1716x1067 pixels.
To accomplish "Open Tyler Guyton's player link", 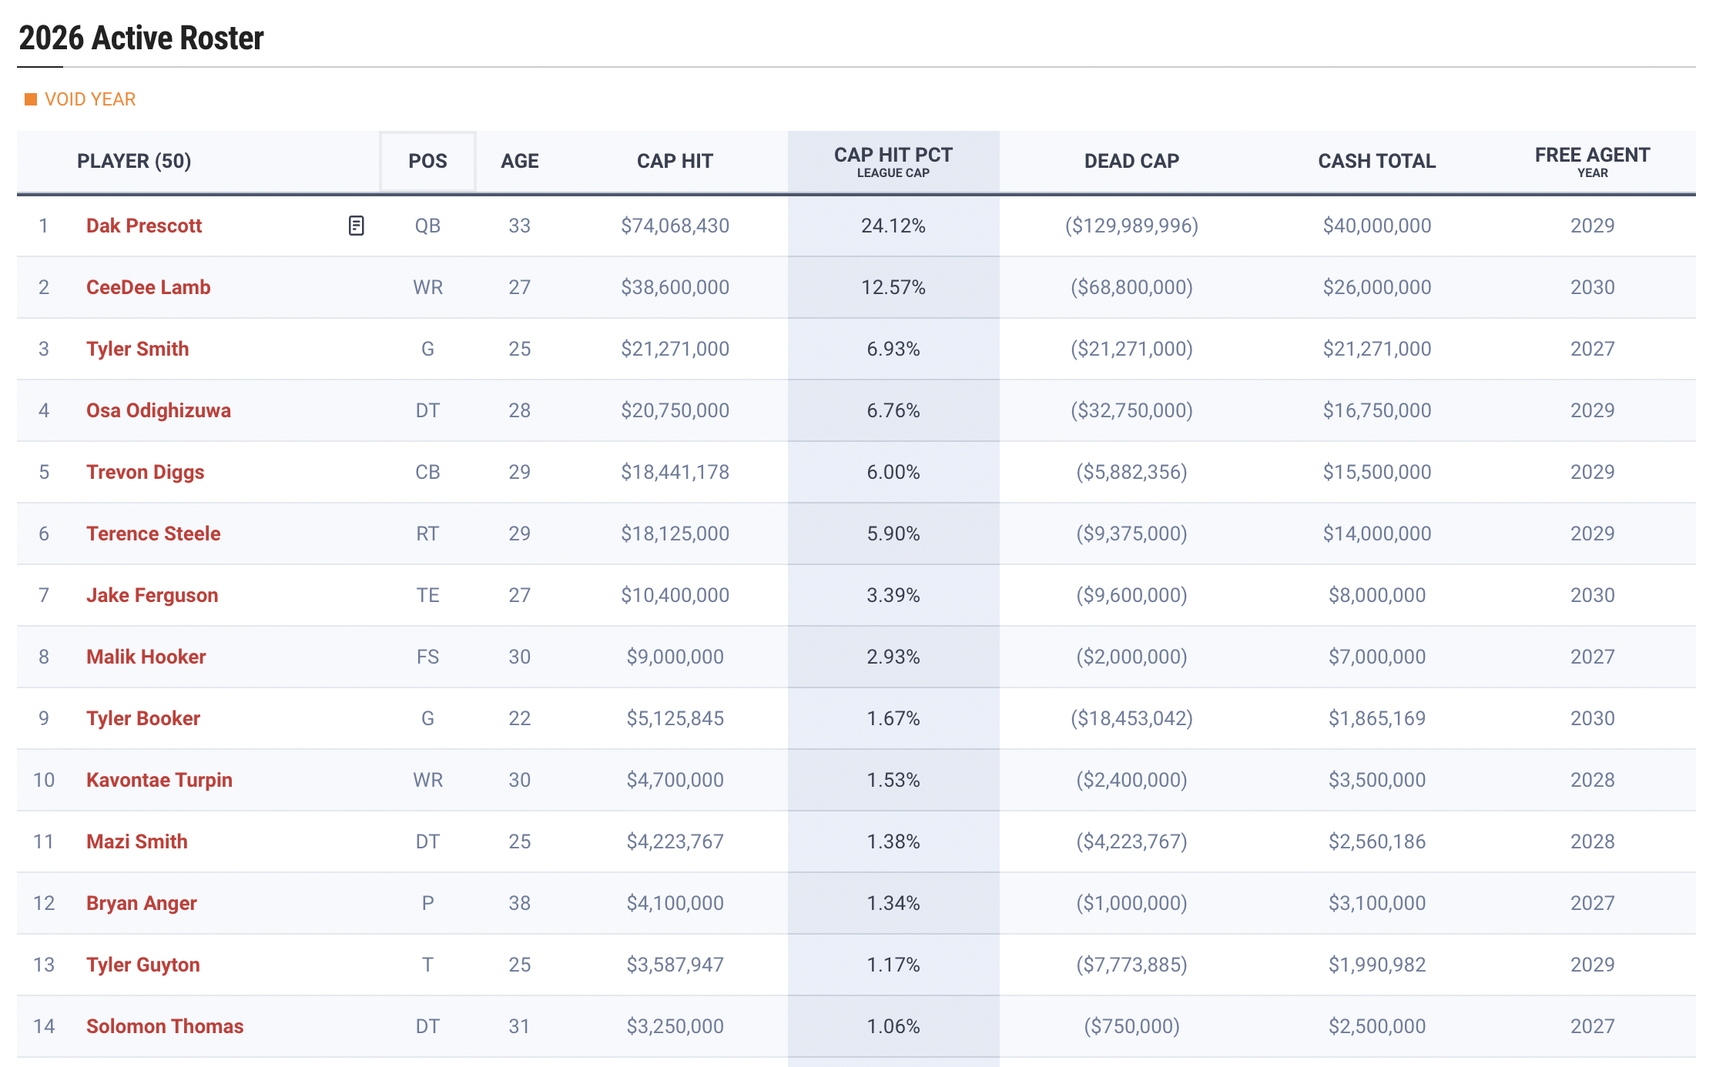I will click(x=143, y=965).
